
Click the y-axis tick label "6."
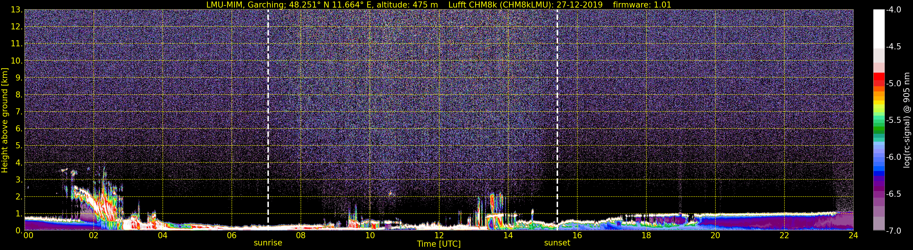tap(19, 129)
